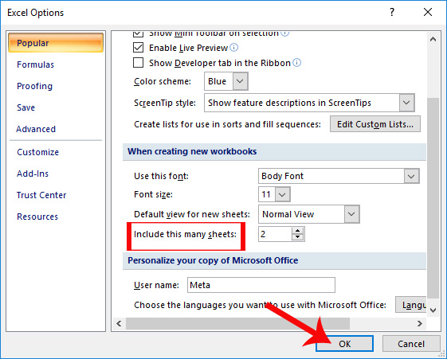This screenshot has height=359, width=447.
Task: Switch to the Formulas category
Action: click(35, 64)
